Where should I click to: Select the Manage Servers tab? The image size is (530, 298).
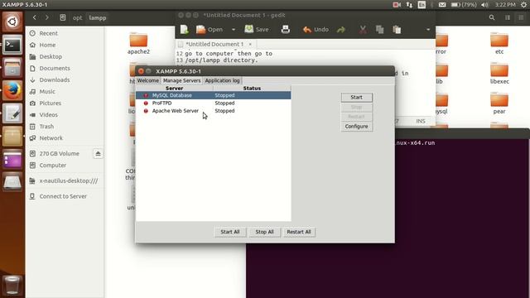(x=182, y=80)
